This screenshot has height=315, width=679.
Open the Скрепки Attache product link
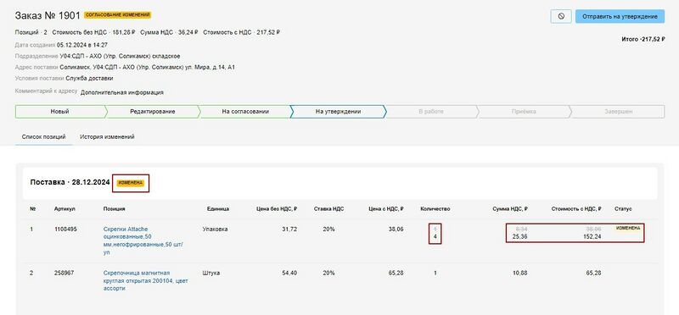pyautogui.click(x=143, y=240)
